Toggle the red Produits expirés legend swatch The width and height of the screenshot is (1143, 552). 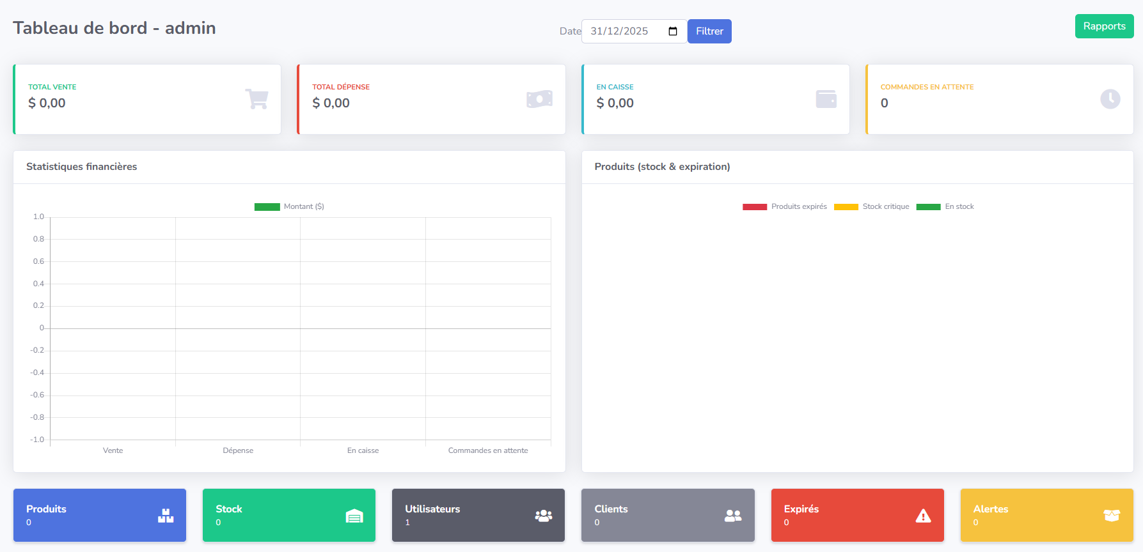point(755,207)
